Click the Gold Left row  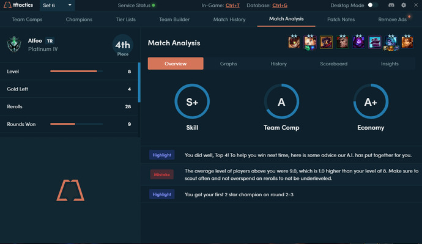pos(69,89)
